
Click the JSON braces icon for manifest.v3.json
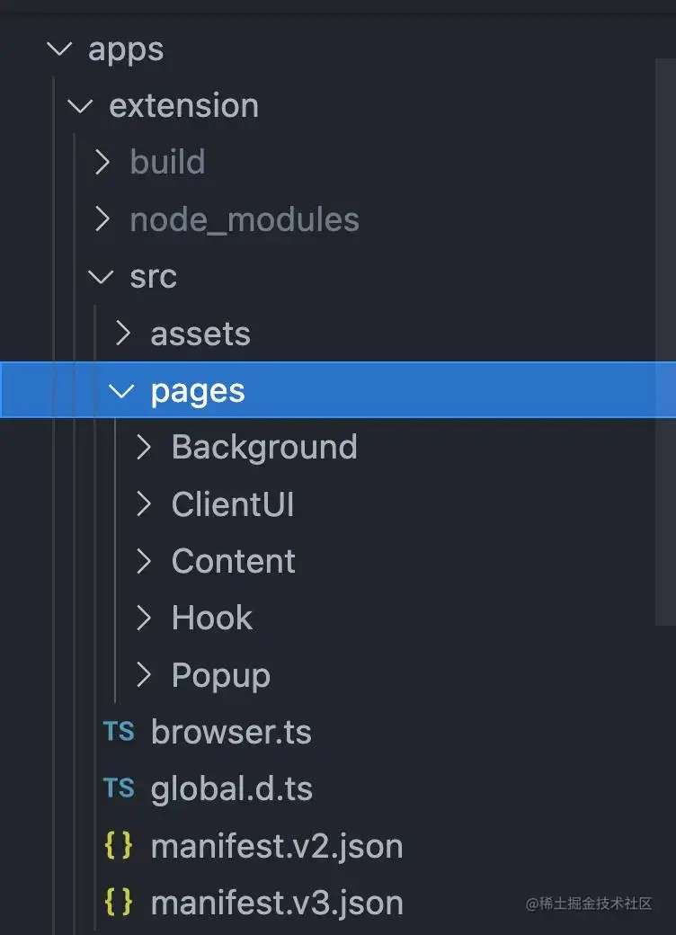[x=118, y=903]
